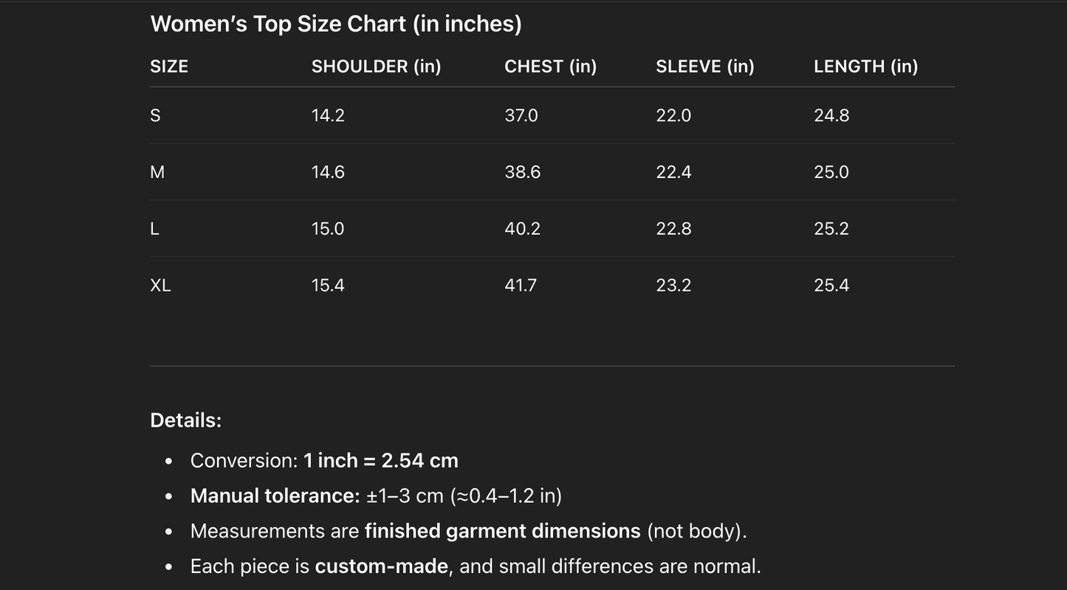The height and width of the screenshot is (590, 1067).
Task: Select the "finished garment dimensions" bold text
Action: [x=502, y=531]
